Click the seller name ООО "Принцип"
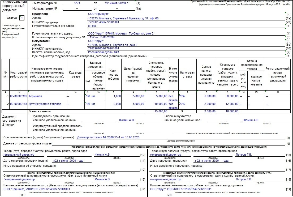 [98, 14]
